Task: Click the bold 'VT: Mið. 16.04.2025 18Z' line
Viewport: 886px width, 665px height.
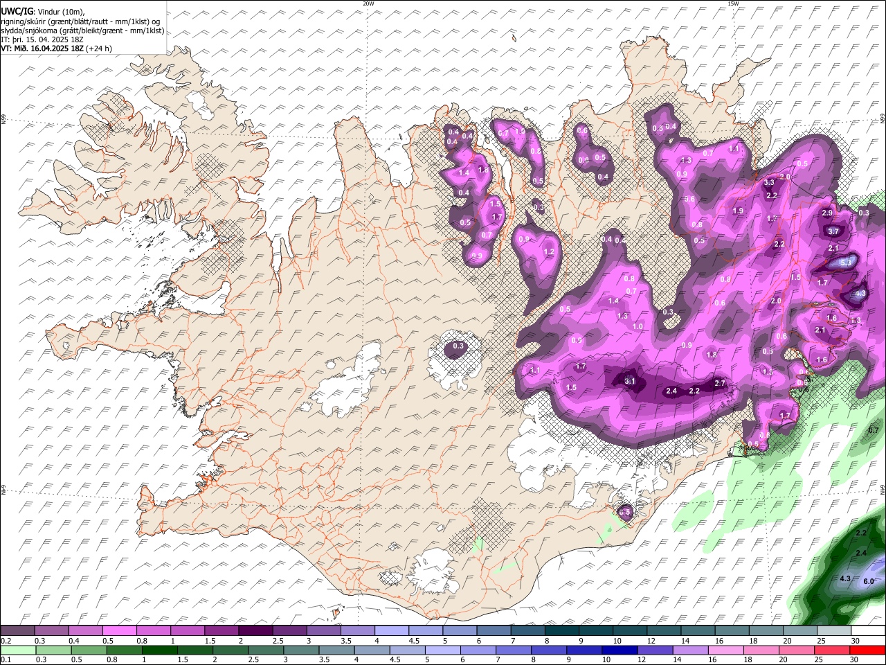Action: pos(57,48)
